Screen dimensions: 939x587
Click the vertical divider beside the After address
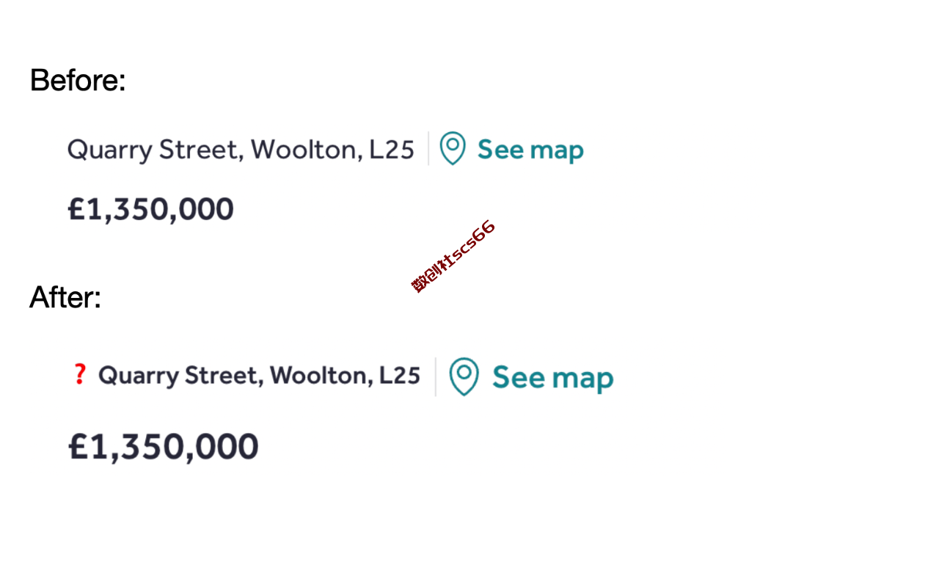(435, 376)
